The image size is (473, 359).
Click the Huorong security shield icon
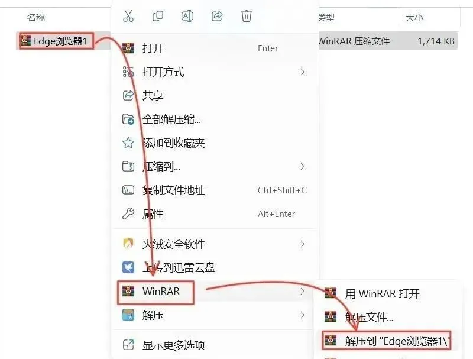point(128,244)
